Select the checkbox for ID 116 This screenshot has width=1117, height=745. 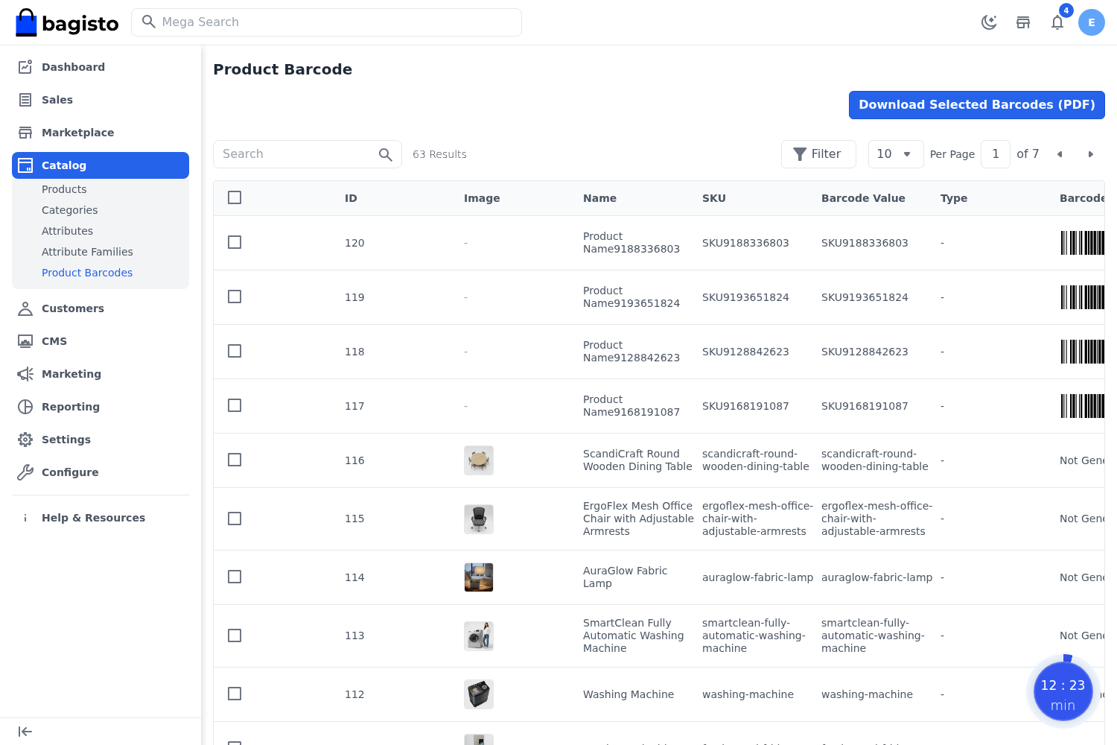(x=235, y=460)
